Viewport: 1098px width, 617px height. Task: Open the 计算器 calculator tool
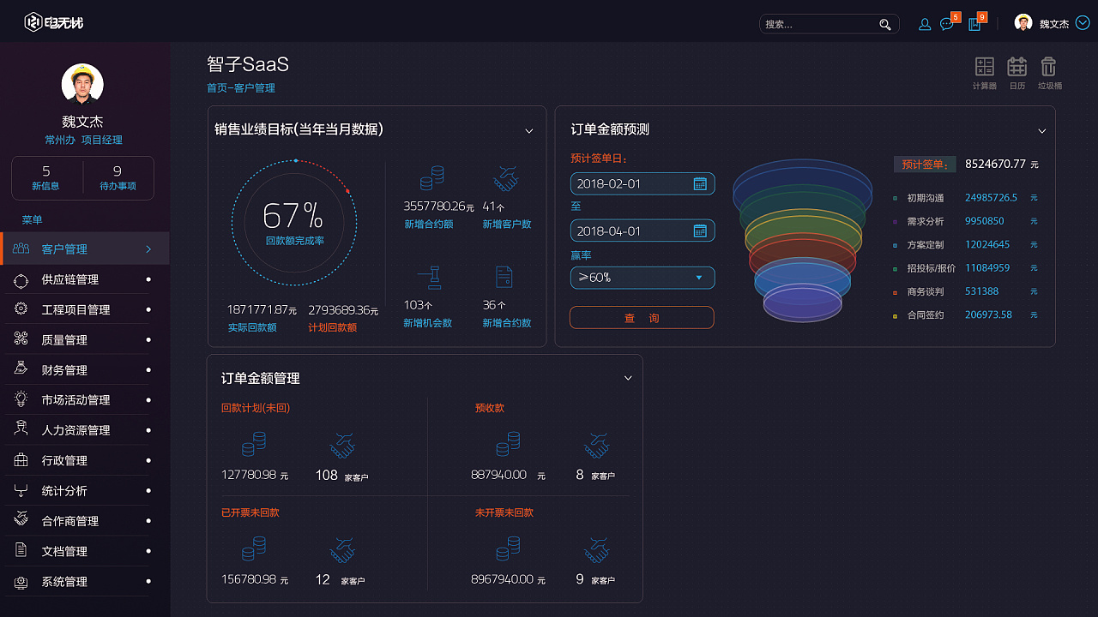pos(984,66)
